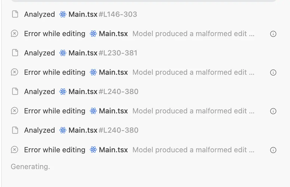Viewport: 290px width, 187px height.
Task: Expand the first 'Model produced a malformed edit' message
Action: coord(193,34)
